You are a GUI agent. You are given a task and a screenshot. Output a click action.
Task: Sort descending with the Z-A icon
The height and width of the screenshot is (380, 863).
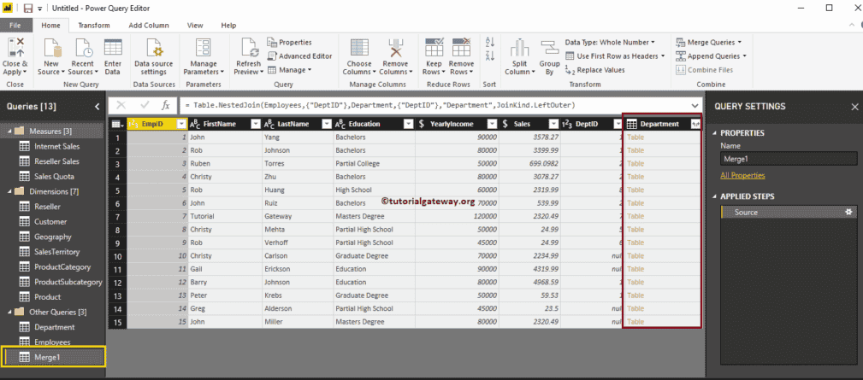[490, 56]
